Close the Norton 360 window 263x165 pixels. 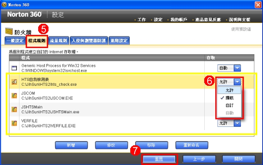258,5
